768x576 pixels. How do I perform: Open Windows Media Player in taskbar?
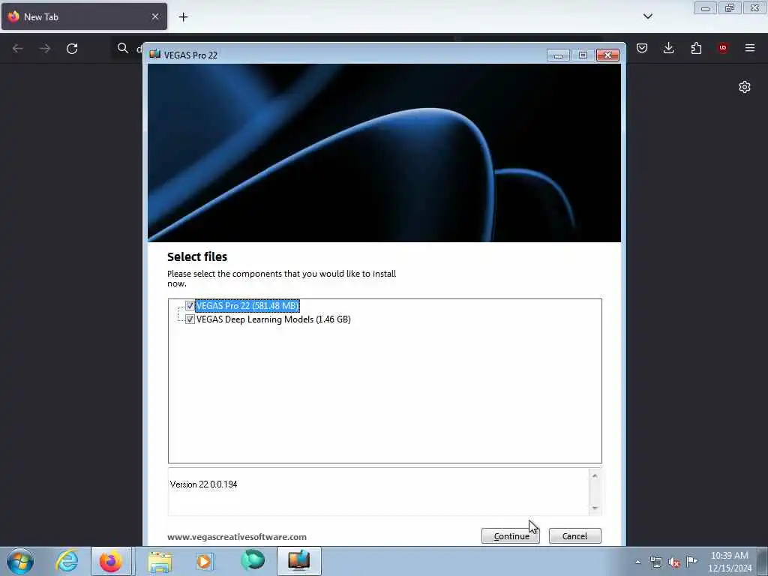(205, 561)
